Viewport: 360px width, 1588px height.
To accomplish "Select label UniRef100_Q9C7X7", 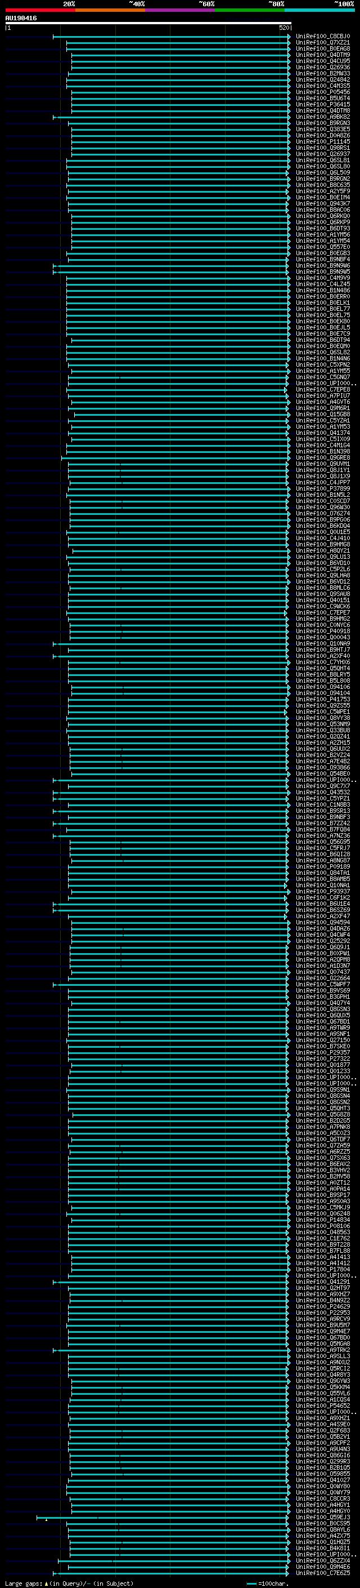I will (323, 786).
